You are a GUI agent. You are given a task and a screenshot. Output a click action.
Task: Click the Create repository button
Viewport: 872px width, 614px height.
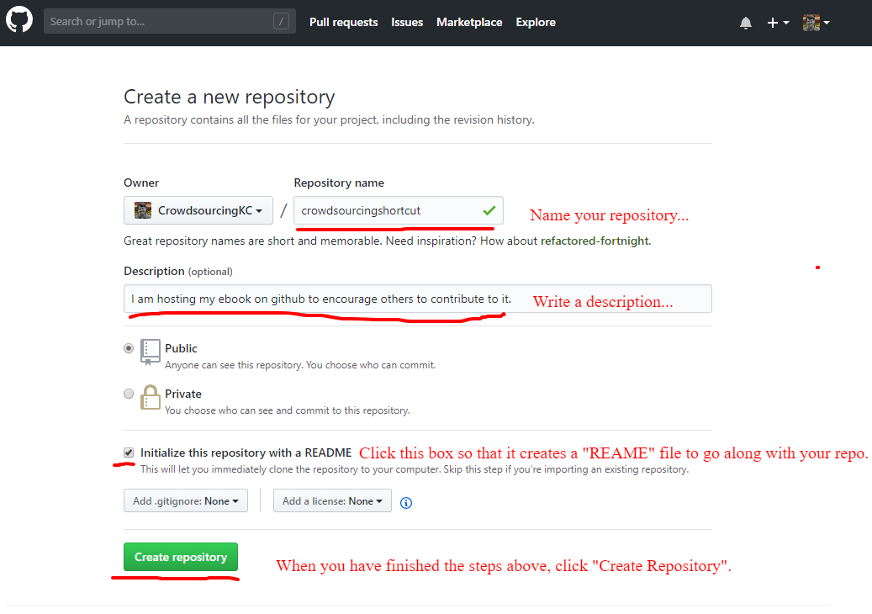[181, 557]
